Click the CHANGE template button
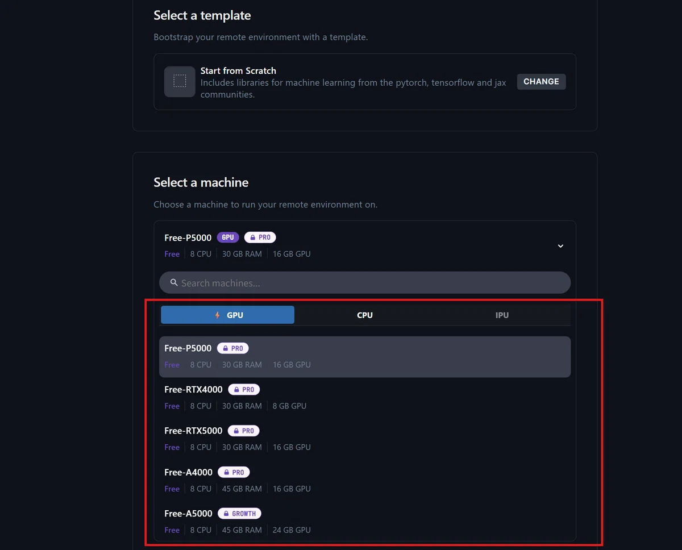 click(x=541, y=81)
